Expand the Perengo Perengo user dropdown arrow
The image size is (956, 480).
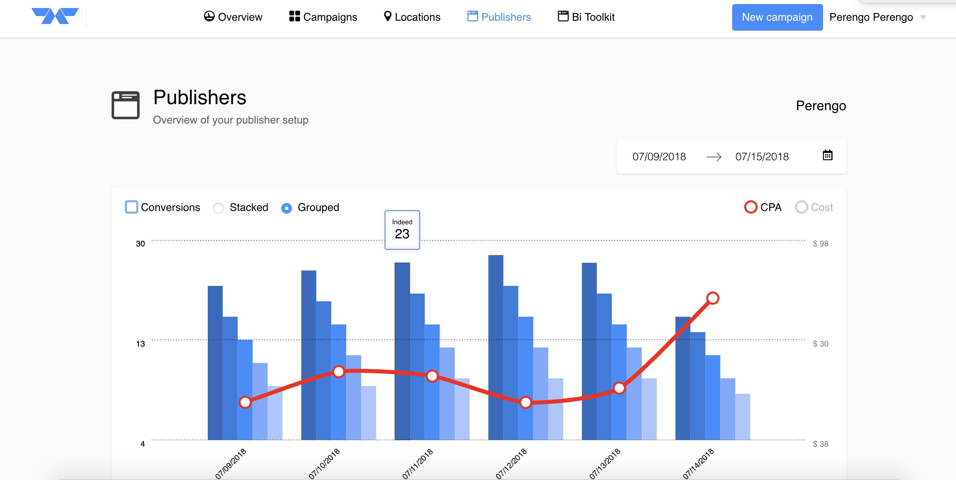923,17
